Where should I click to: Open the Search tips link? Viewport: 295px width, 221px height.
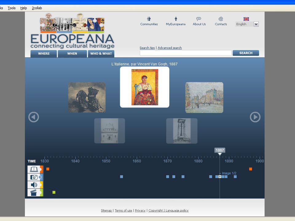pos(147,48)
